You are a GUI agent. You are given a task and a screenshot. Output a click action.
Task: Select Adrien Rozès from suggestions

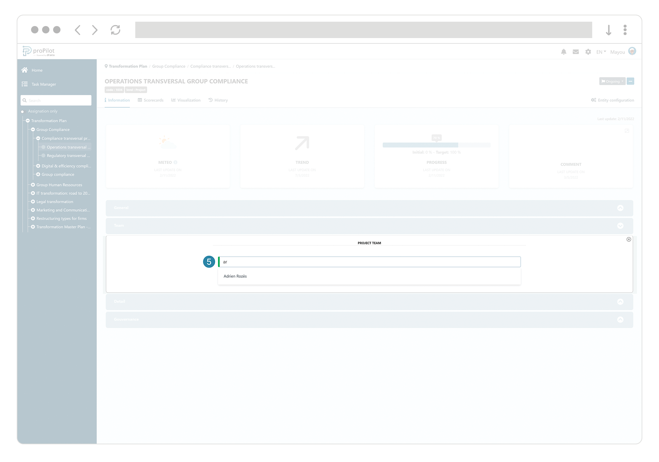[x=235, y=276]
